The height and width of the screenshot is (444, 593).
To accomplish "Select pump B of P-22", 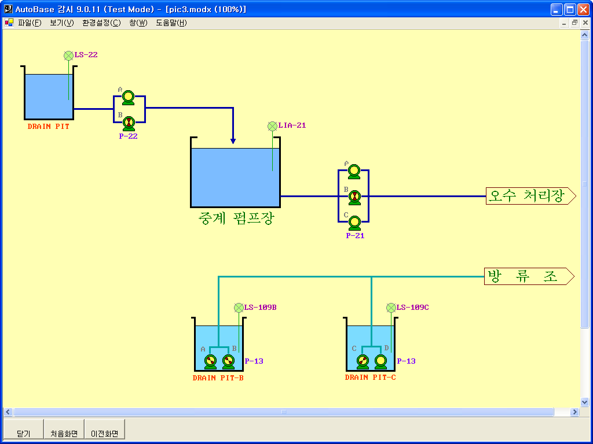I will (x=129, y=122).
